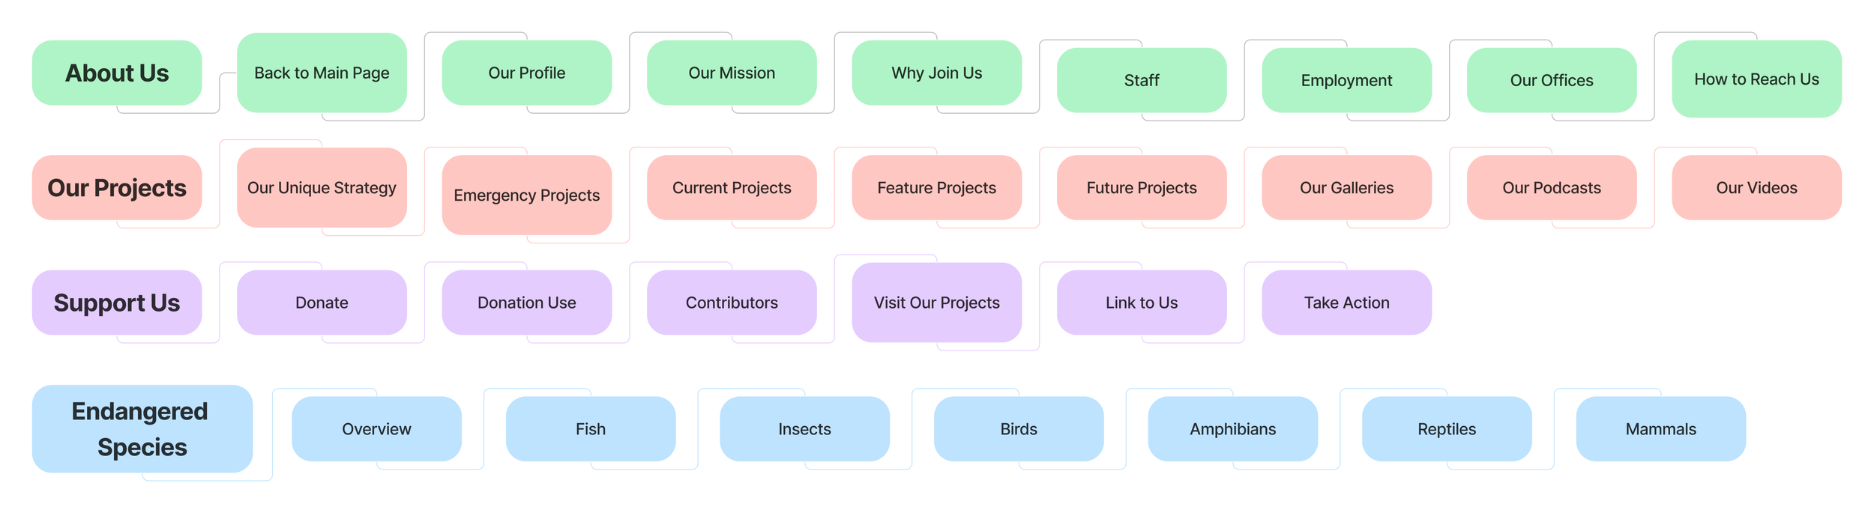Click the Donate node
Image resolution: width=1874 pixels, height=513 pixels.
(x=322, y=303)
